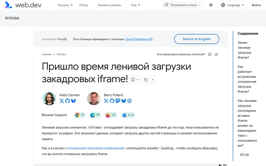Expand the copy page dropdown arrow
This screenshot has width=266, height=166.
(153, 80)
